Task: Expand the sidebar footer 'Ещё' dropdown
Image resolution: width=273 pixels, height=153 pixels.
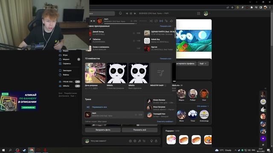Action: tap(73, 96)
